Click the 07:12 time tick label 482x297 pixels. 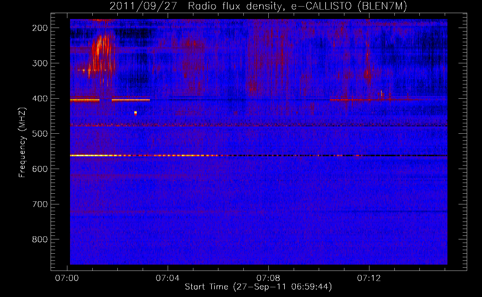click(369, 278)
